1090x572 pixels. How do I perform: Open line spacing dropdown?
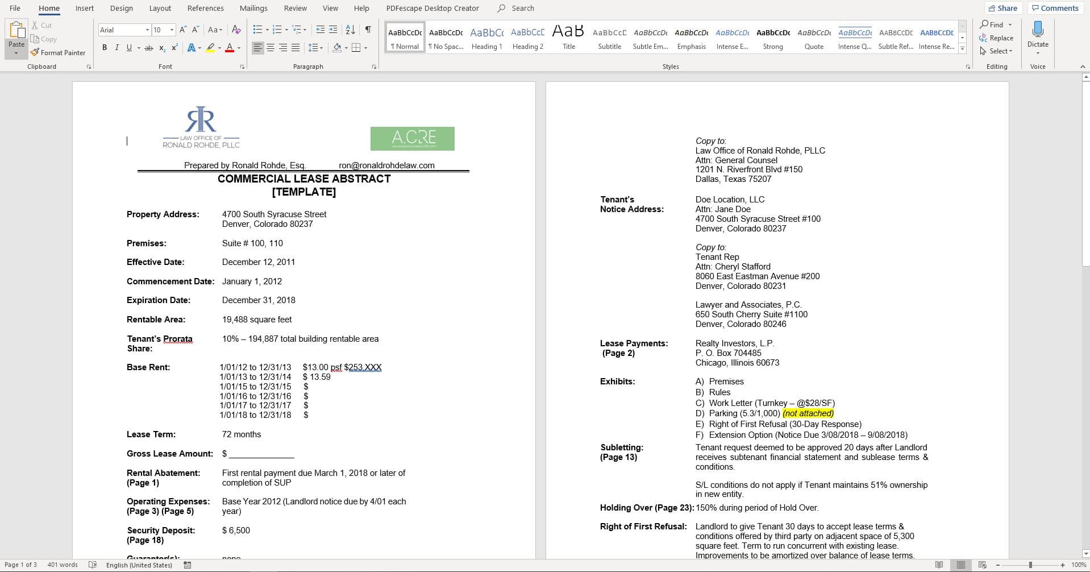tap(321, 48)
